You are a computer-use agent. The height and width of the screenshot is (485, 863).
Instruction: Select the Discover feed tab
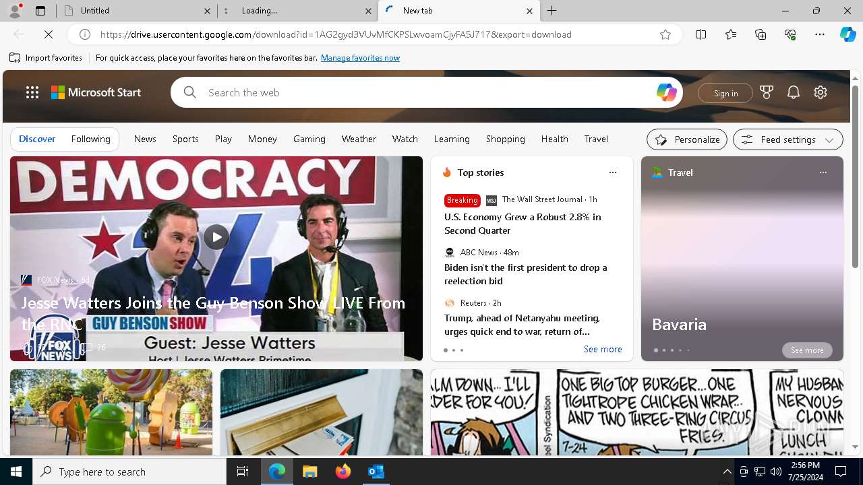[37, 139]
